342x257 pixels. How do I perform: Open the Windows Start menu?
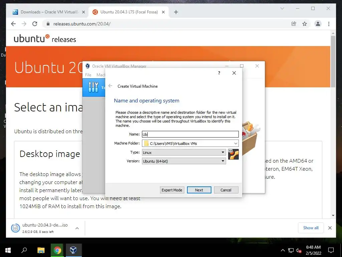tap(8, 250)
